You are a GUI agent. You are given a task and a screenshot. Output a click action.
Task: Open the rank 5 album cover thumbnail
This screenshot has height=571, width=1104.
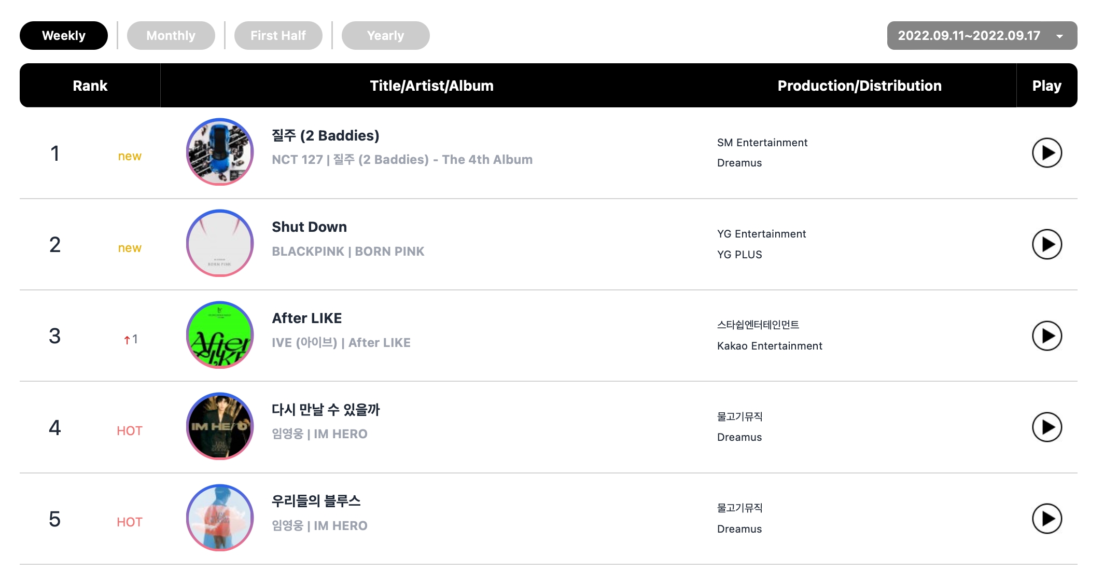[220, 518]
